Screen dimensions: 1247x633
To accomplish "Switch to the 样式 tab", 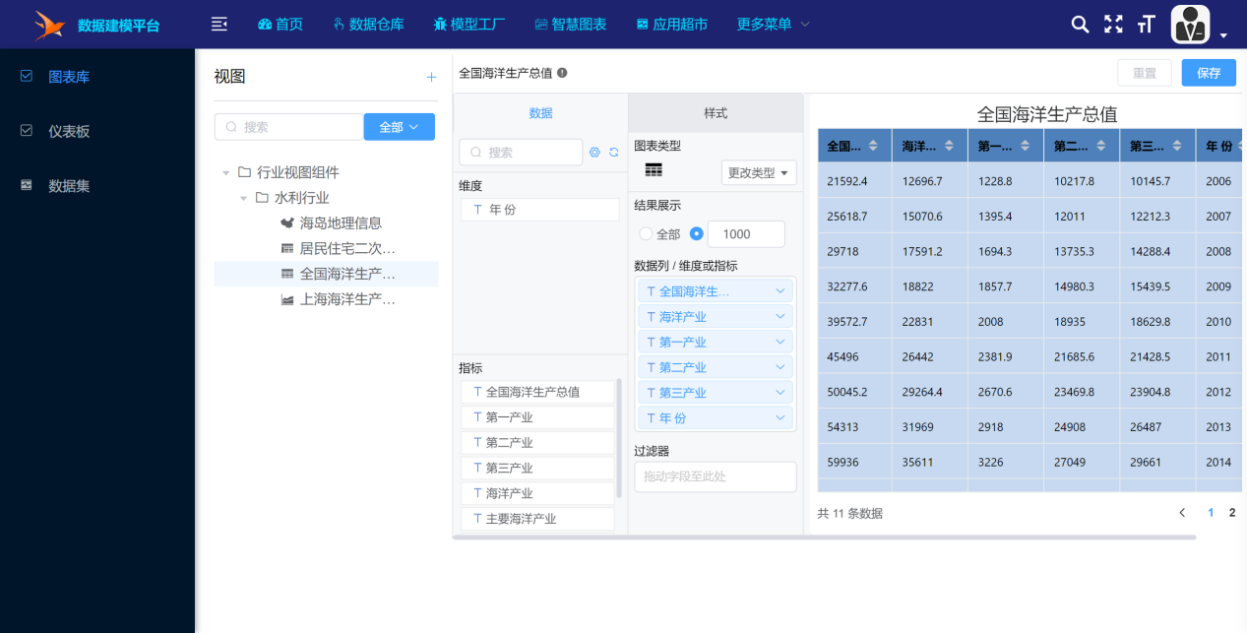I will (x=716, y=113).
